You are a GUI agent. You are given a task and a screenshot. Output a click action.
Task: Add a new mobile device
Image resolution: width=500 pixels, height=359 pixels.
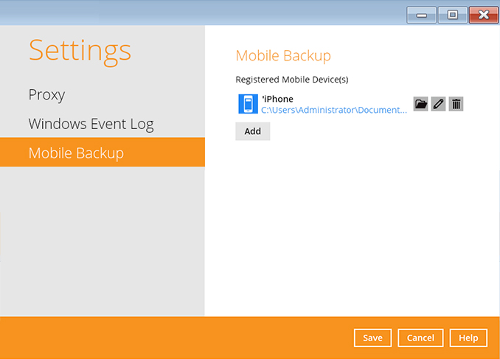pyautogui.click(x=252, y=131)
